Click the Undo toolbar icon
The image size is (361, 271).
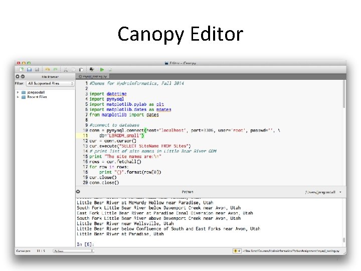pyautogui.click(x=48, y=69)
